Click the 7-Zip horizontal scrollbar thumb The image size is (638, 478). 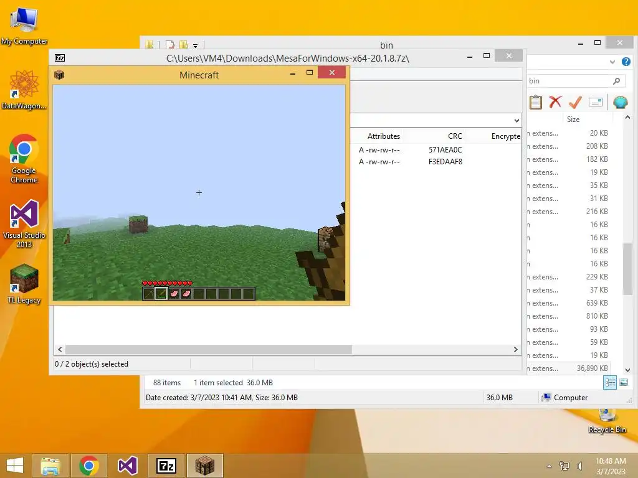coord(208,350)
